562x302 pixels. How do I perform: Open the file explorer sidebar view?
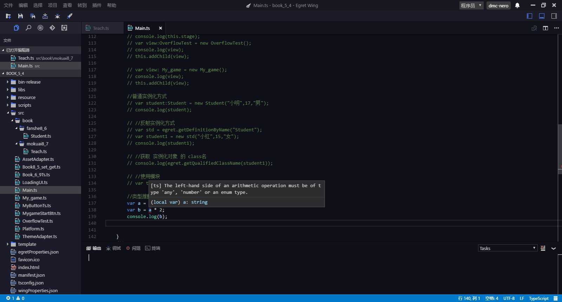(17, 28)
